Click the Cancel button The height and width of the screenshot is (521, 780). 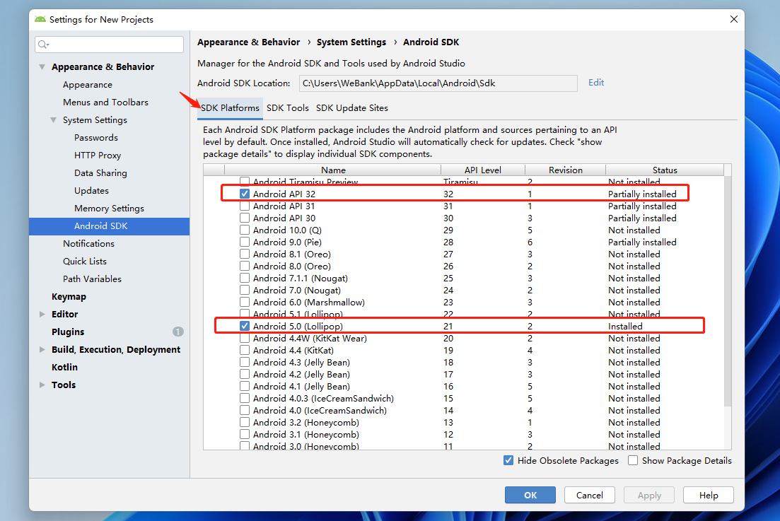pyautogui.click(x=590, y=495)
